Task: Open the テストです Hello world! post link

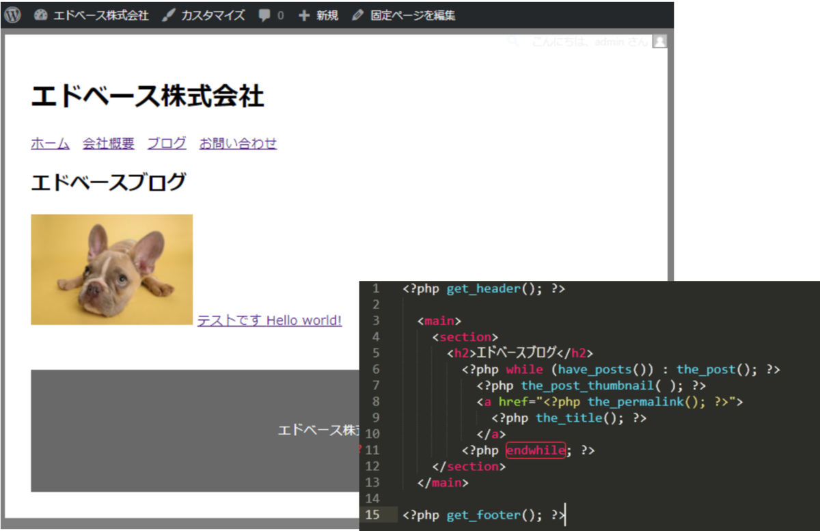Action: point(269,321)
